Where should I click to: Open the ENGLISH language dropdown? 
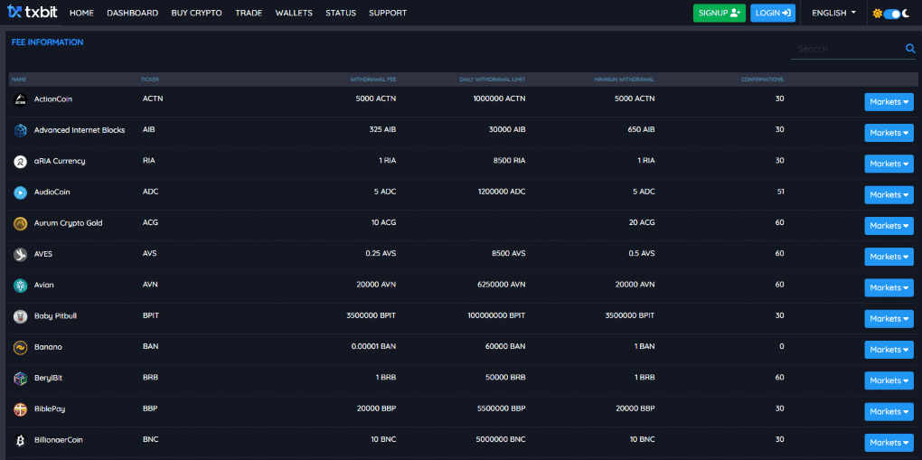(x=833, y=13)
